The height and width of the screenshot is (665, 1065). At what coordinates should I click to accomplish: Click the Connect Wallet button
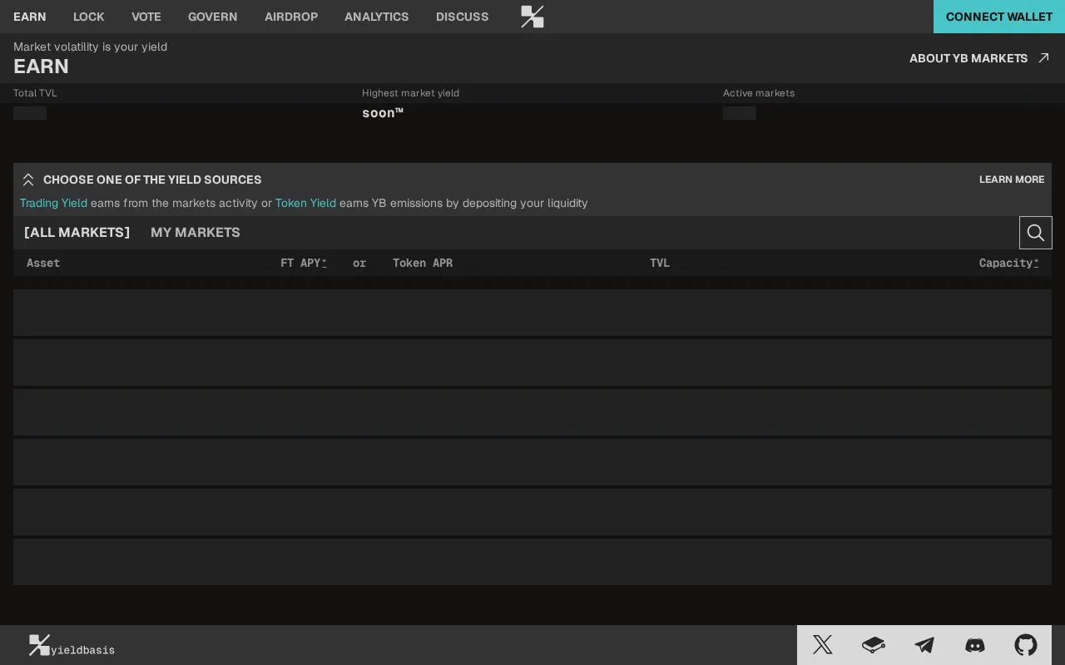(999, 17)
